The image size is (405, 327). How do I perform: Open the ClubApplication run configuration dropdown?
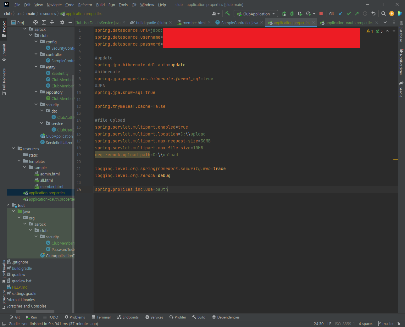(x=256, y=14)
